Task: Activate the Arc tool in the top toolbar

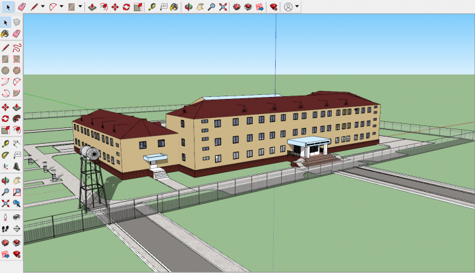Action: [x=53, y=7]
